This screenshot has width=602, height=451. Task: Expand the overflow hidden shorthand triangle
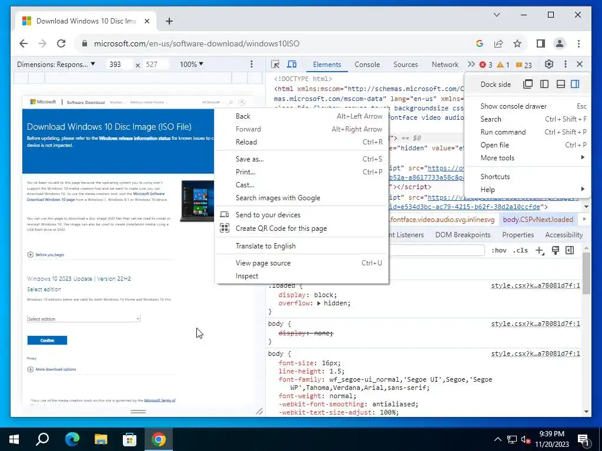(319, 304)
